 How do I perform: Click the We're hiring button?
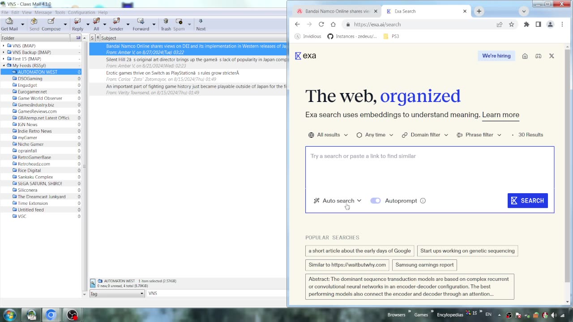496,56
